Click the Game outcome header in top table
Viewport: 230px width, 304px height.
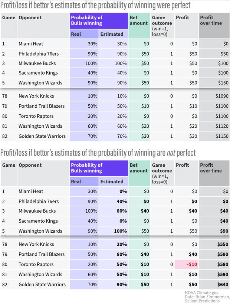162,26
